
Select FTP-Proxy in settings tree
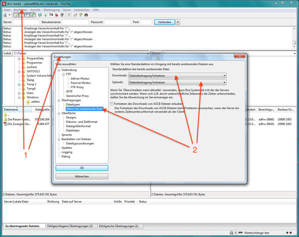(77, 87)
